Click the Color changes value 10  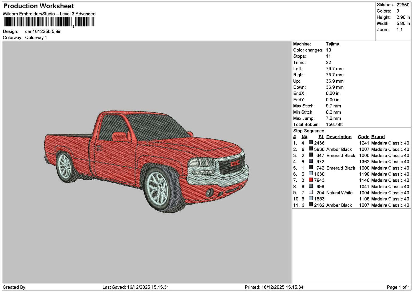pyautogui.click(x=328, y=50)
